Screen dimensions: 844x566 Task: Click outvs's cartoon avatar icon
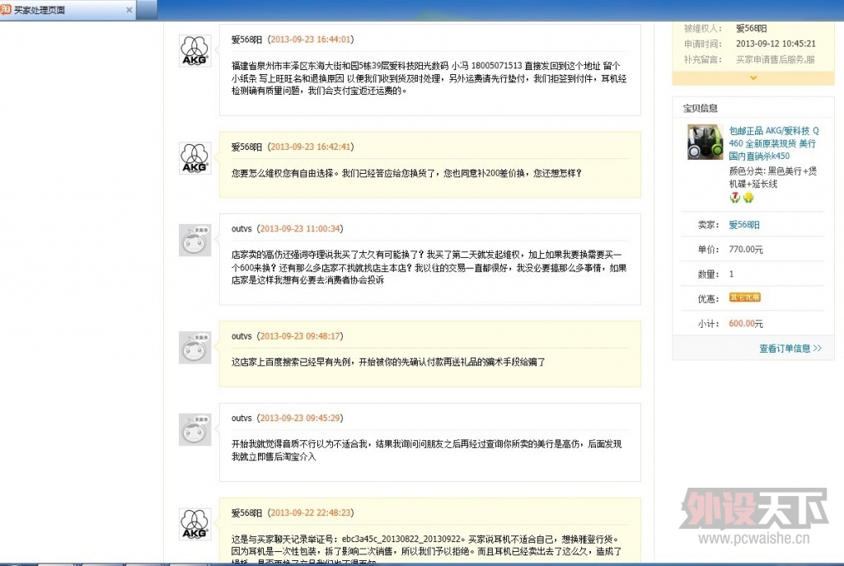[195, 240]
